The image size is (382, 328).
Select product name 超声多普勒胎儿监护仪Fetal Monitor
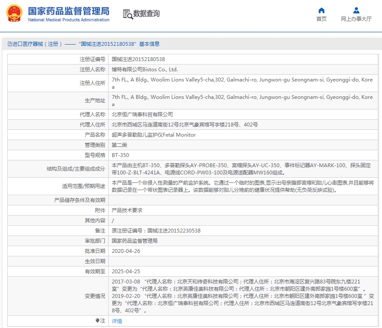(154, 135)
